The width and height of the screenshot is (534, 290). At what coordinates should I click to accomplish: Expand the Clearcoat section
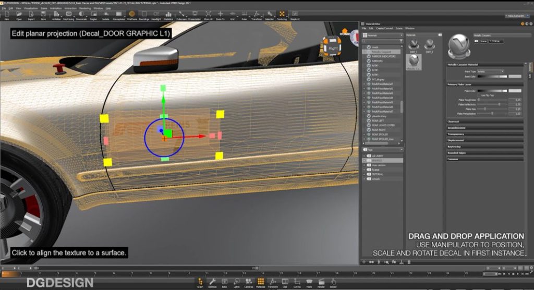click(485, 122)
